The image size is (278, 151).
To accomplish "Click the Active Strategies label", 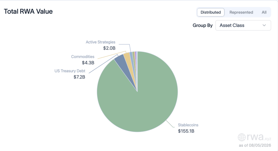I will [100, 42].
